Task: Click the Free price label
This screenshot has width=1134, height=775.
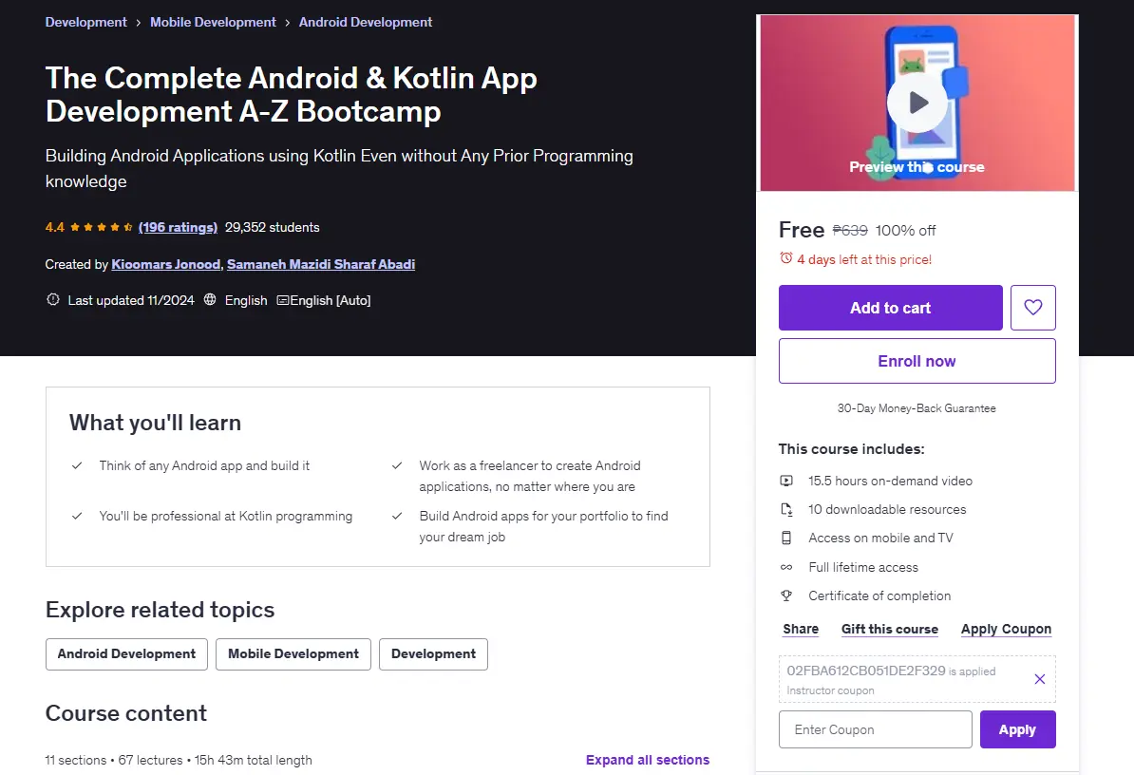Action: pyautogui.click(x=802, y=230)
